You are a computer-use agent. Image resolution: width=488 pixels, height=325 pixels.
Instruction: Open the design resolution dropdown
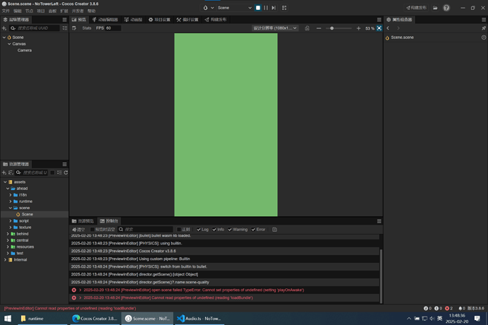[275, 28]
